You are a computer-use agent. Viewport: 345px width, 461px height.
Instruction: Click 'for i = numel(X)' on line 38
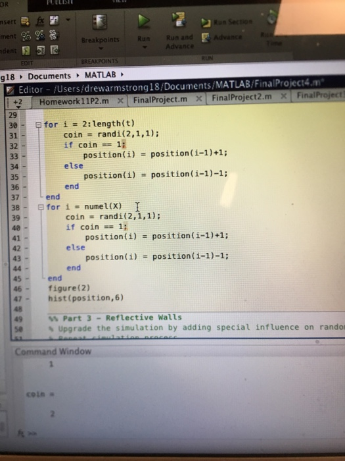click(x=84, y=207)
